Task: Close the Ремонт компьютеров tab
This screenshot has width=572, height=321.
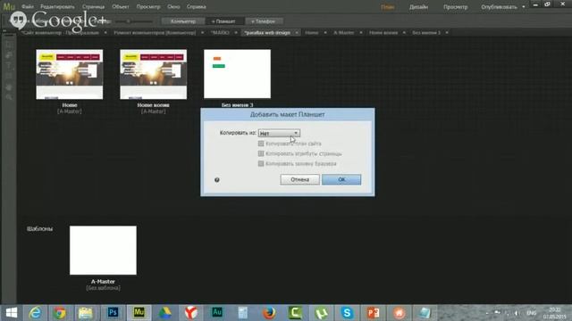Action: click(203, 33)
